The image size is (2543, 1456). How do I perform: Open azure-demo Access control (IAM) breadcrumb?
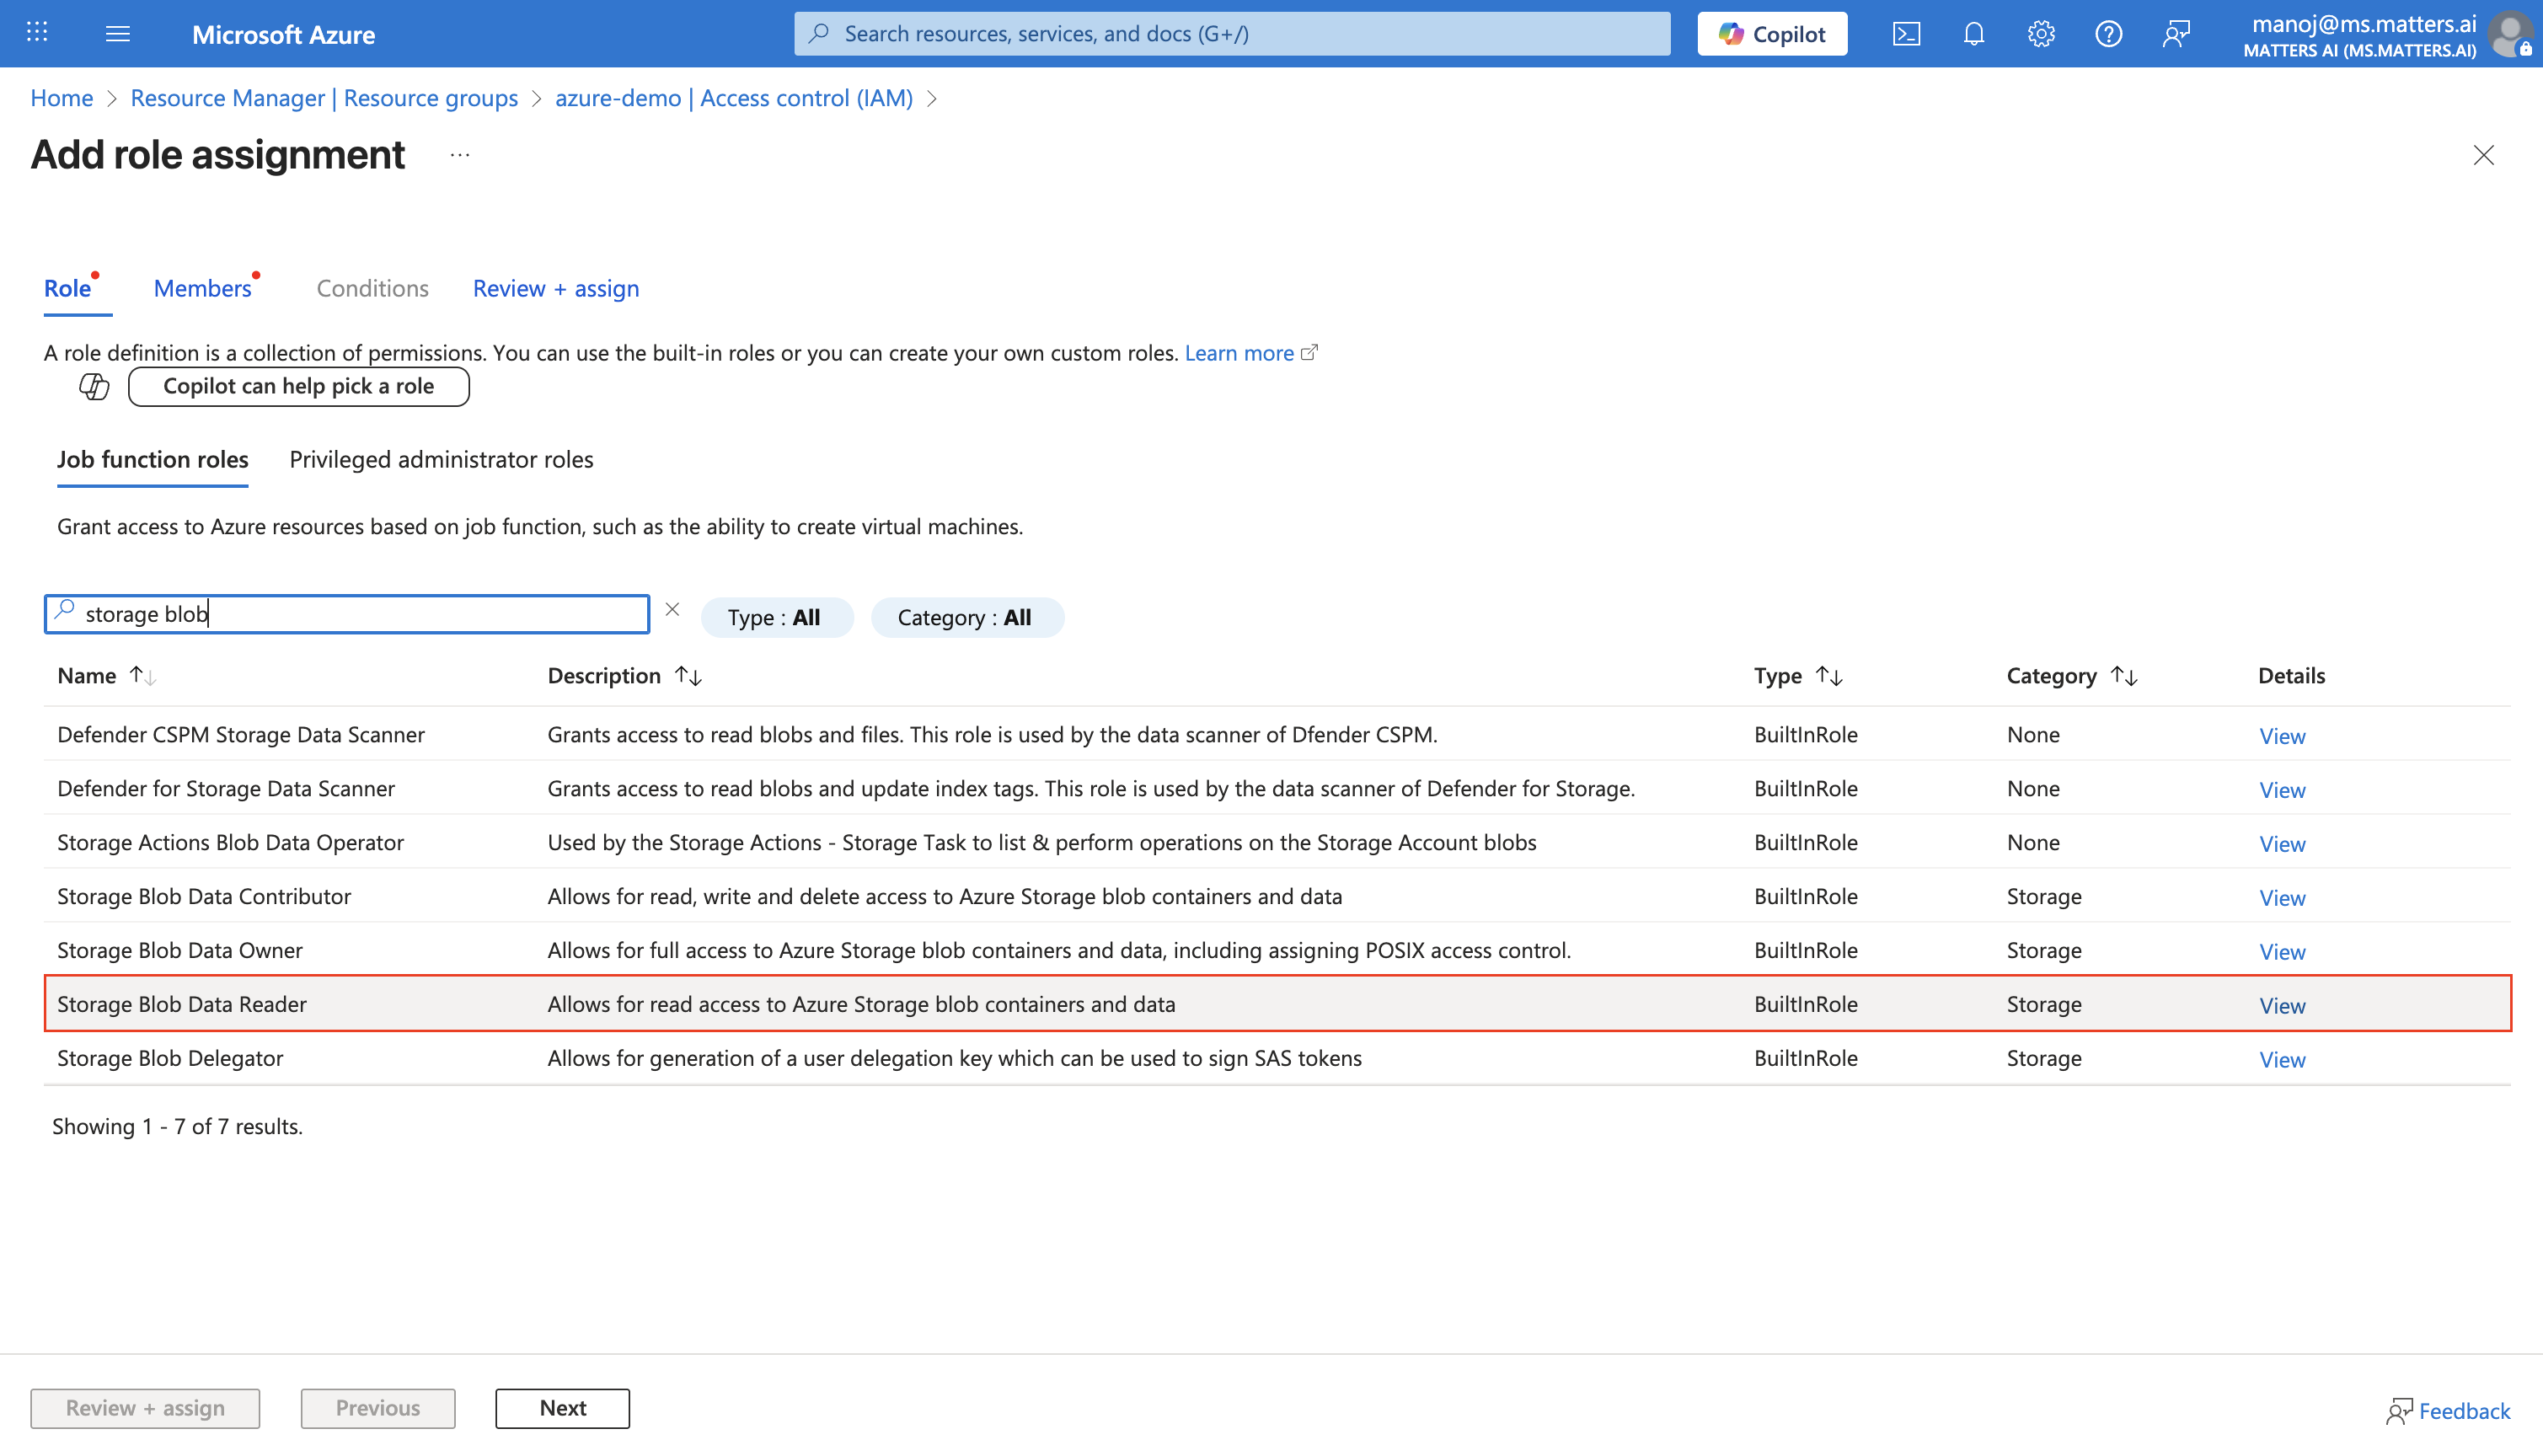click(x=734, y=98)
